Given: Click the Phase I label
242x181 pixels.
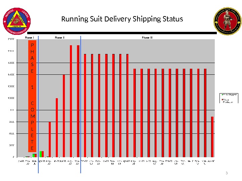Looking at the screenshot, I should point(30,38).
